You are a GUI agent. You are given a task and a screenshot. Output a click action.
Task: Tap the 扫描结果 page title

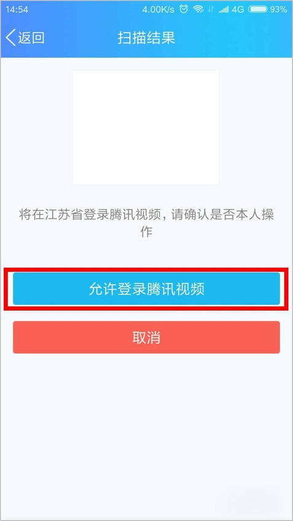(146, 38)
